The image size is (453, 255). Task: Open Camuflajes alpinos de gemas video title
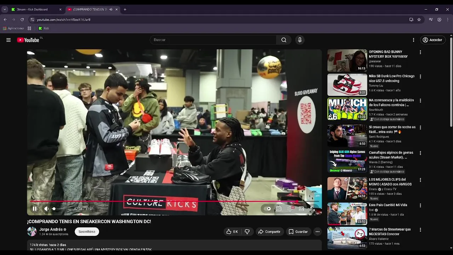391,155
